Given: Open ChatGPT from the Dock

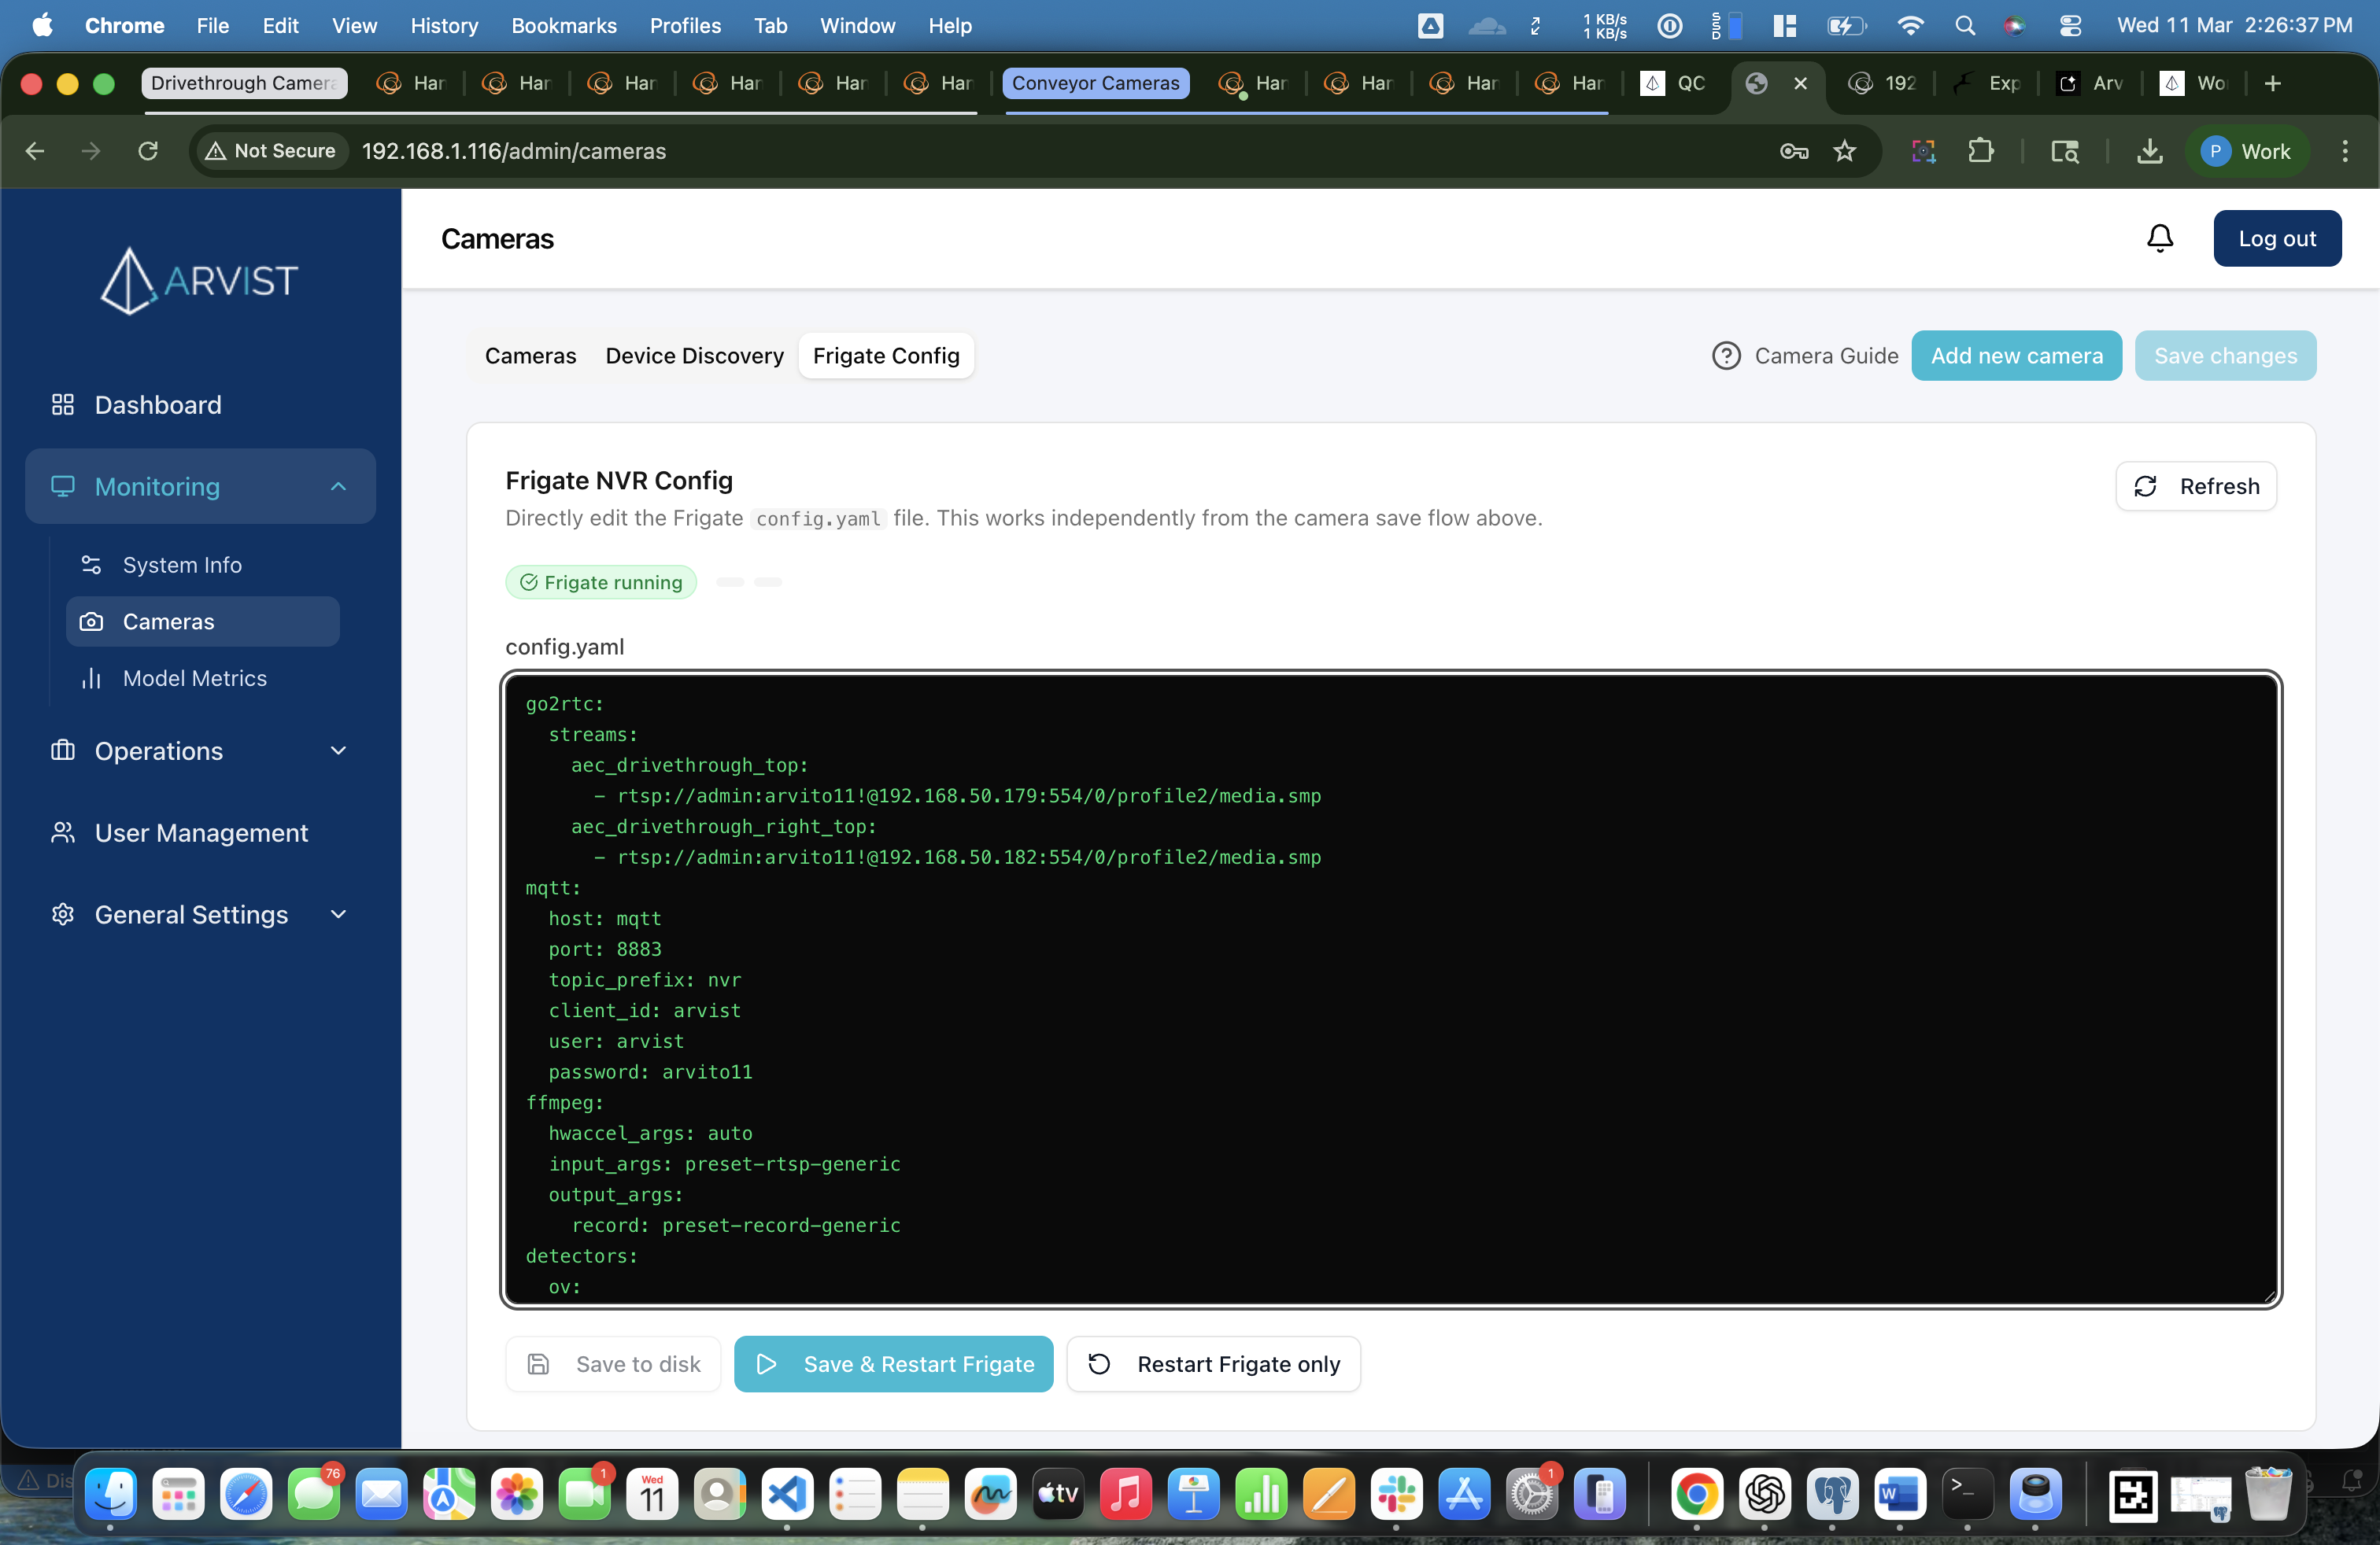Looking at the screenshot, I should (1765, 1495).
